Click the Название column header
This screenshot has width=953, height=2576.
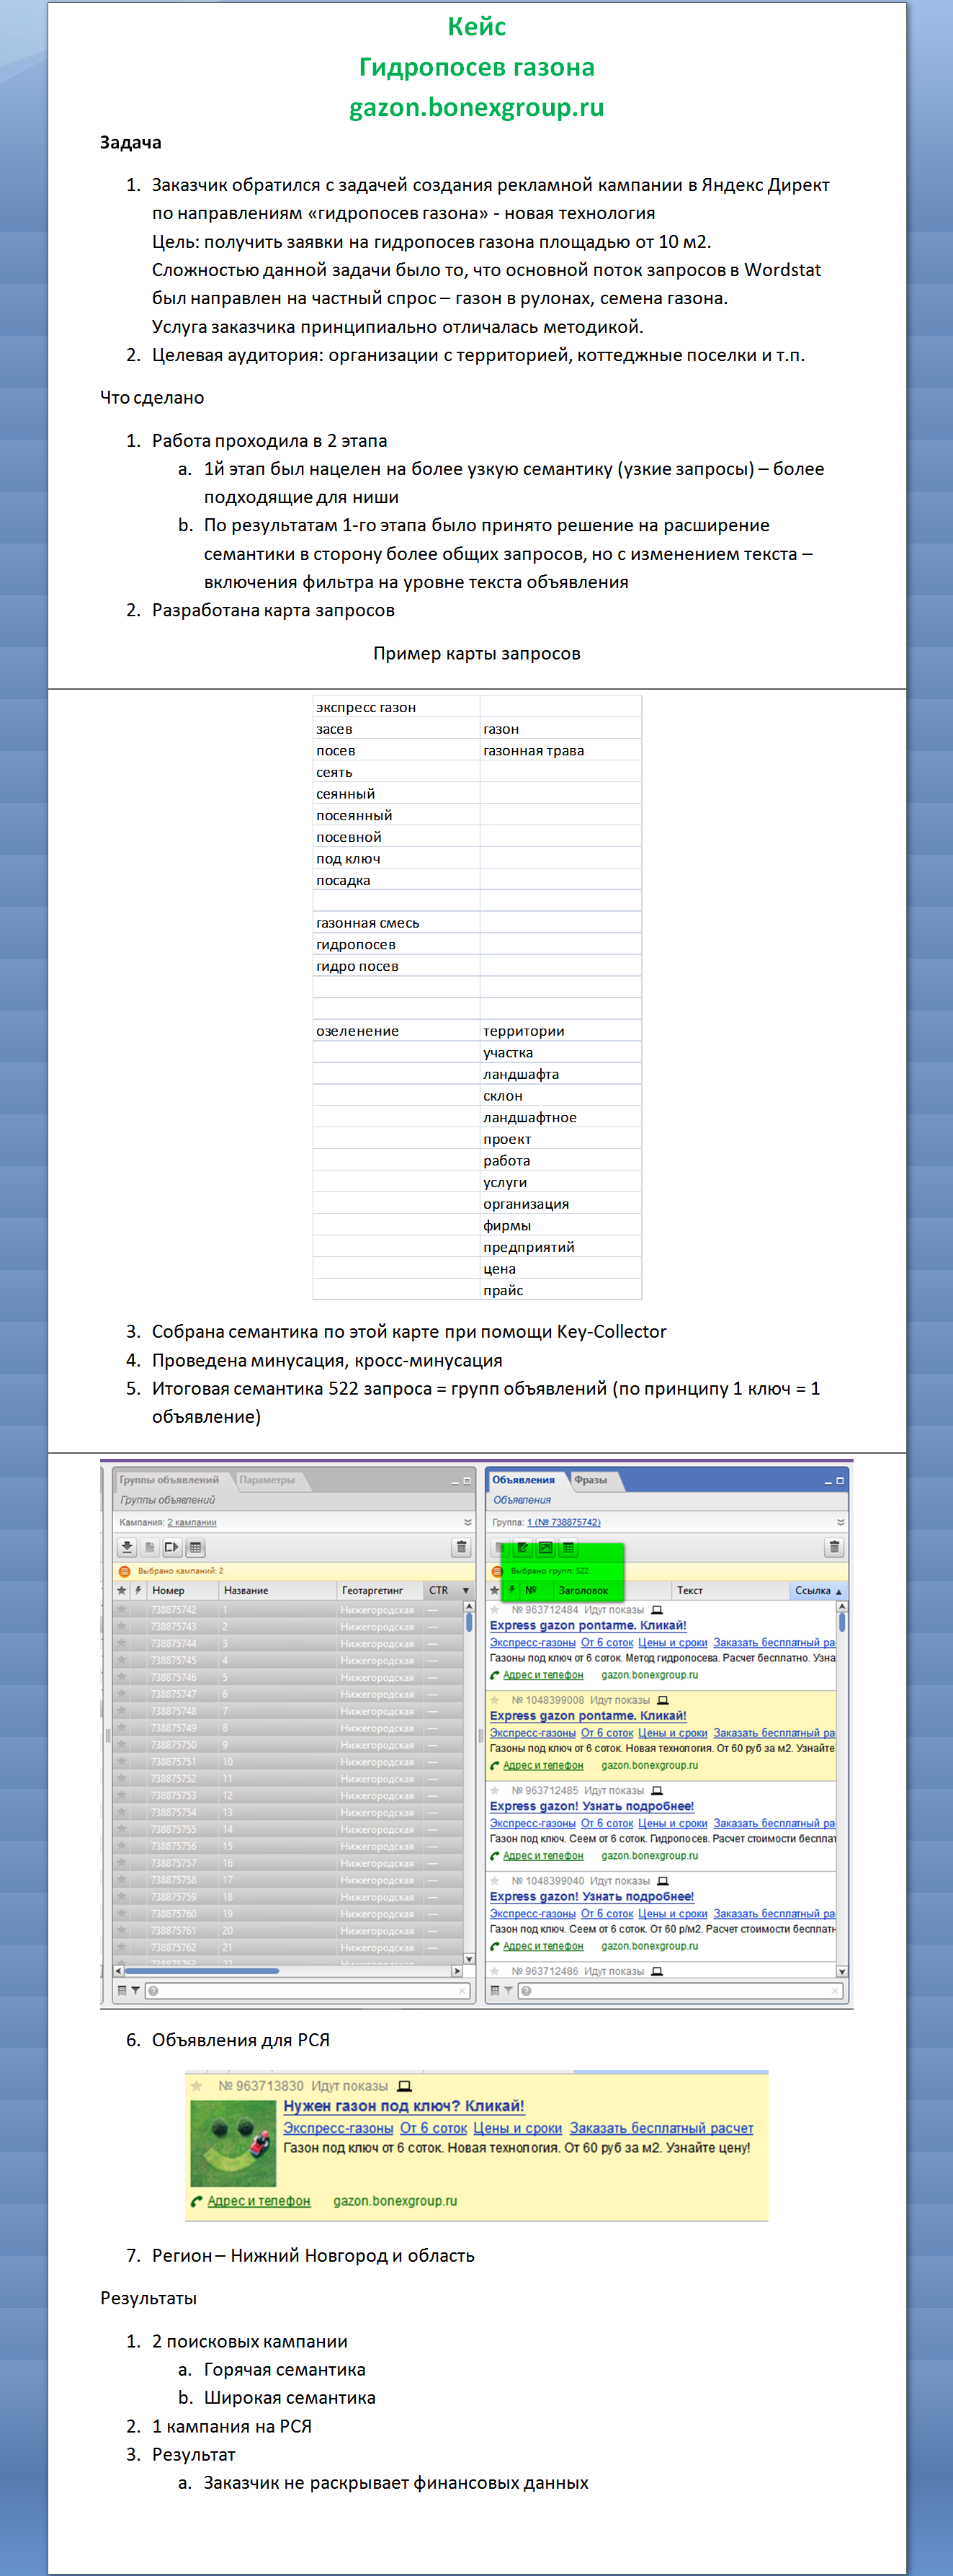click(x=278, y=1590)
